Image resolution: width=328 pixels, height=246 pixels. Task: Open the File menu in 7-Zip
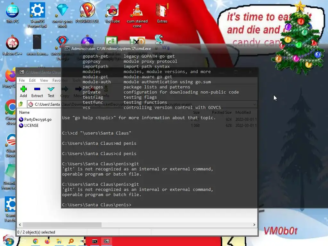[x=22, y=80]
